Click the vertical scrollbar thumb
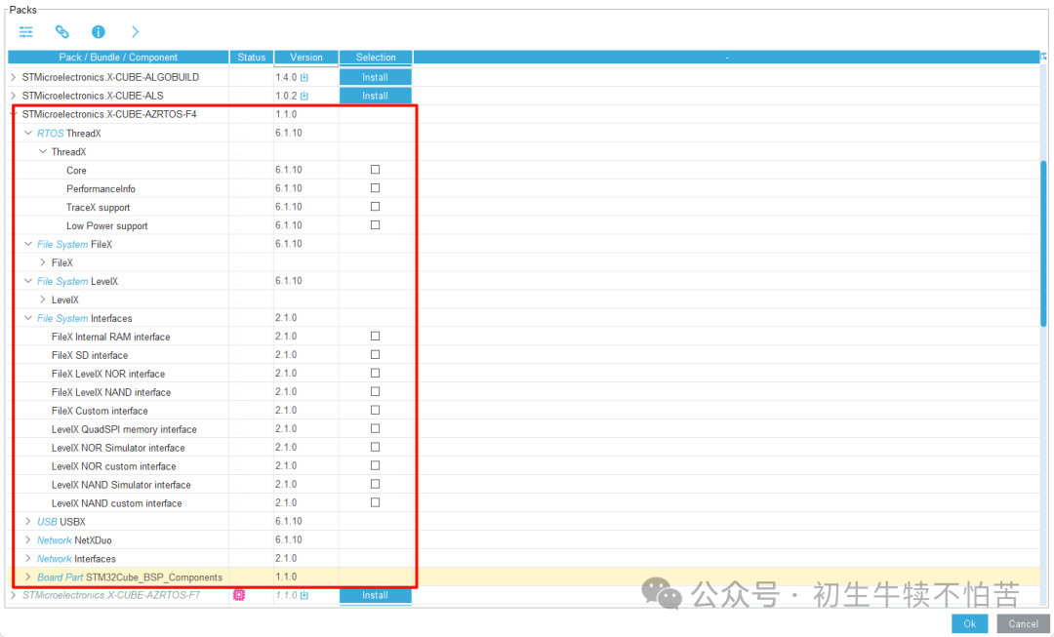This screenshot has width=1054, height=637. pos(1044,245)
